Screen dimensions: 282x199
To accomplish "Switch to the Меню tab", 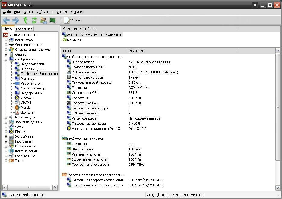I will [8, 28].
